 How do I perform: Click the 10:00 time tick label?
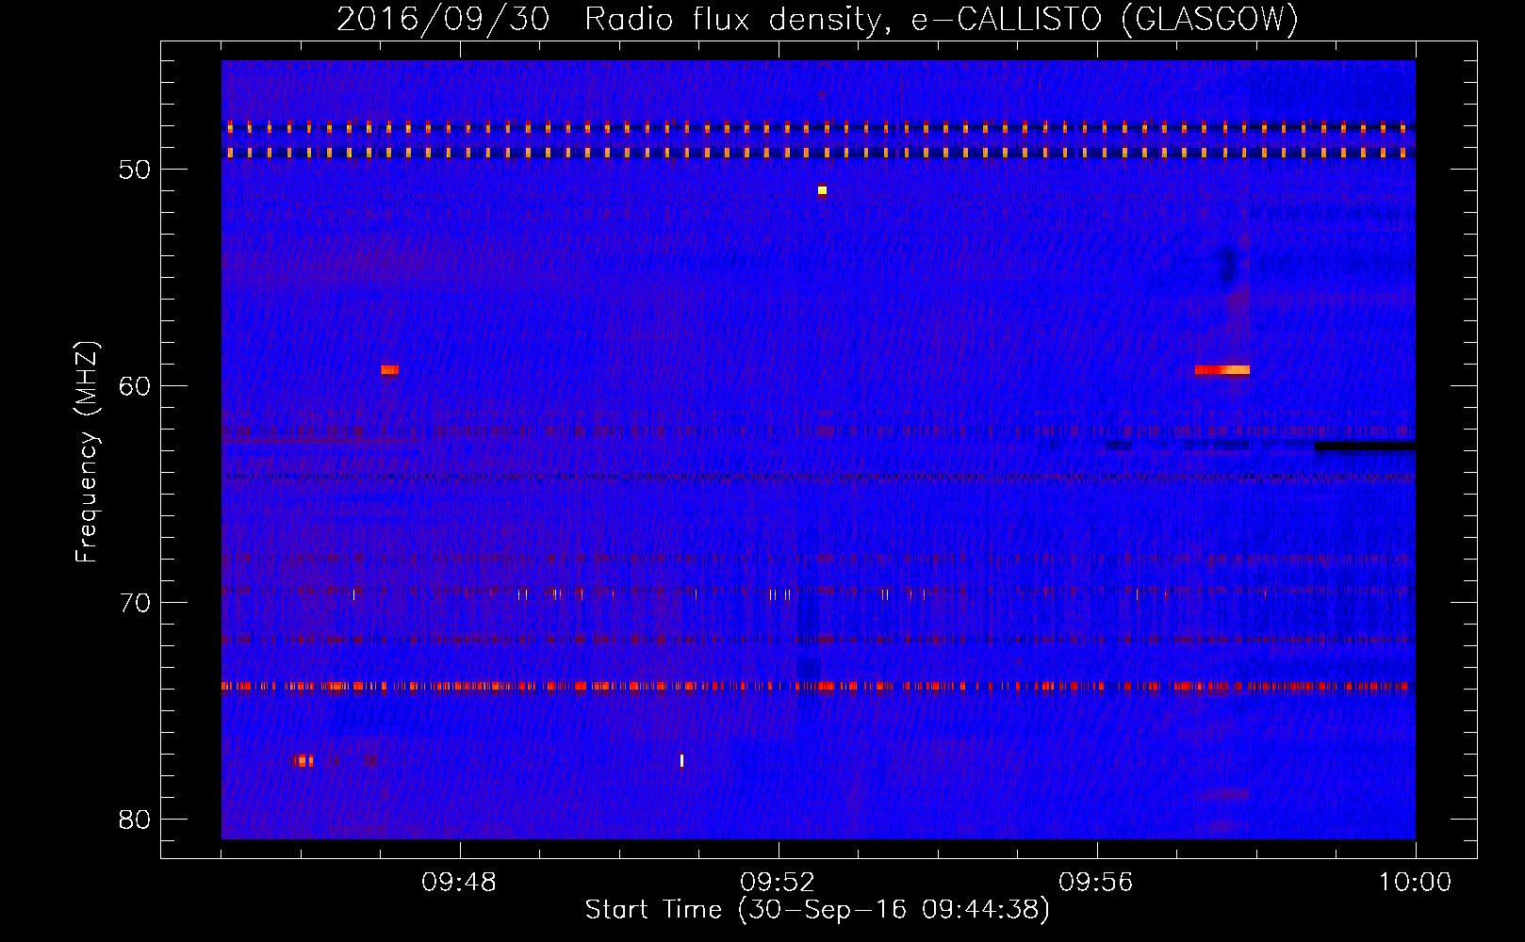click(x=1415, y=883)
